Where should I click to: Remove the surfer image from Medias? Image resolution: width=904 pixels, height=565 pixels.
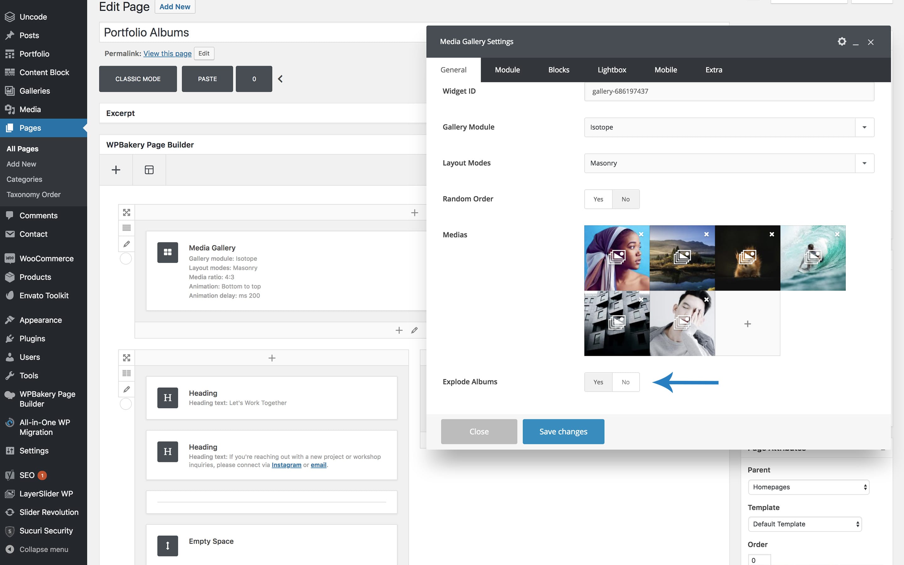837,234
